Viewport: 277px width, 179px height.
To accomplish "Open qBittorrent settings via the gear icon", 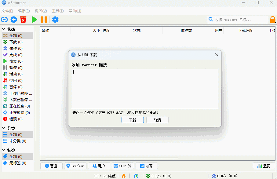I will pos(55,19).
